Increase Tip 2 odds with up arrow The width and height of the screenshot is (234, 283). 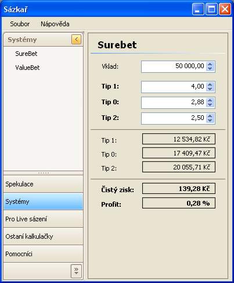(210, 116)
